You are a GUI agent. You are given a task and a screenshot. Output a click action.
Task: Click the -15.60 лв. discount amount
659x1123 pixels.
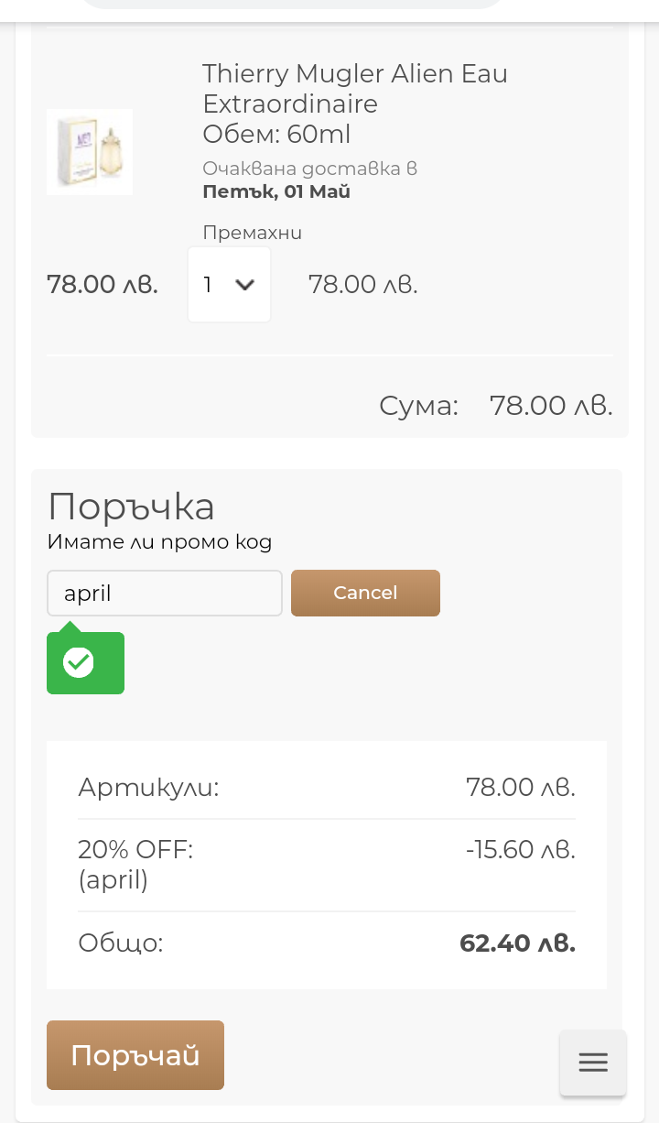point(520,850)
